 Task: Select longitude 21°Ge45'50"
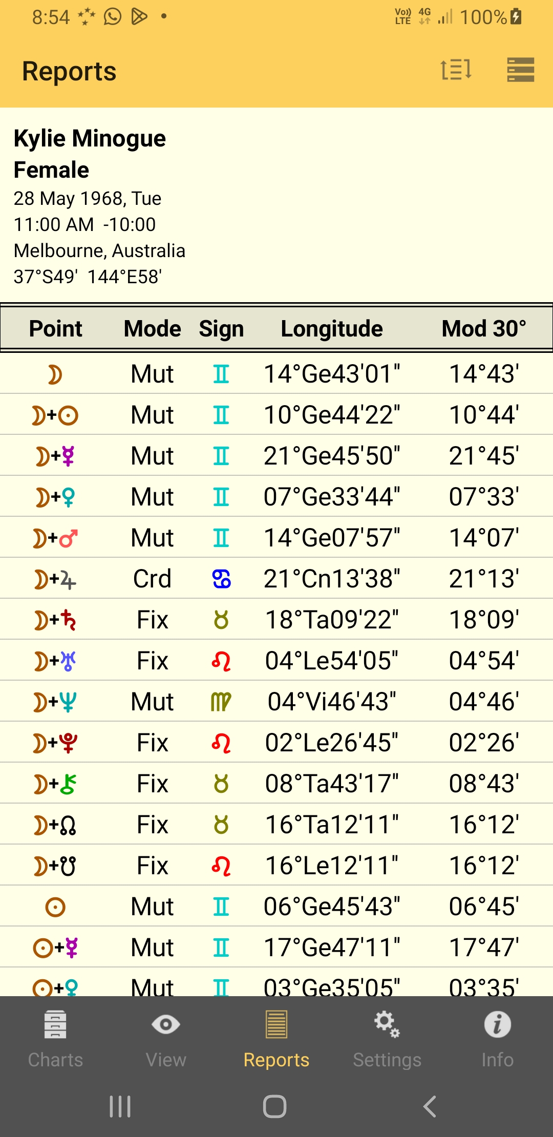[332, 456]
